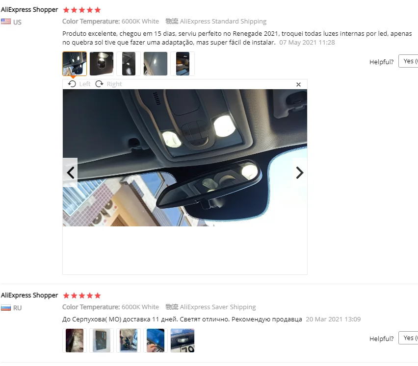Rotate the review photo left
The image size is (418, 366).
[x=79, y=84]
